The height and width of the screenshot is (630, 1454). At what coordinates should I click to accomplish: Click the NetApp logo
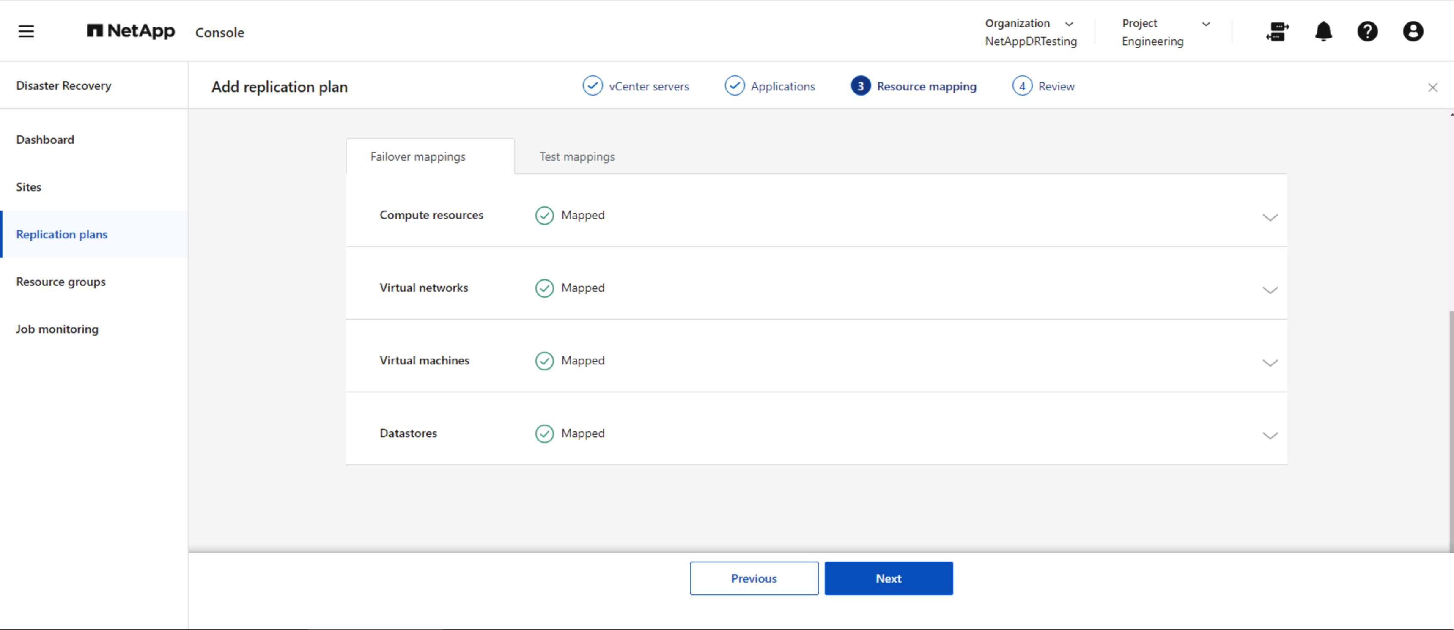131,31
